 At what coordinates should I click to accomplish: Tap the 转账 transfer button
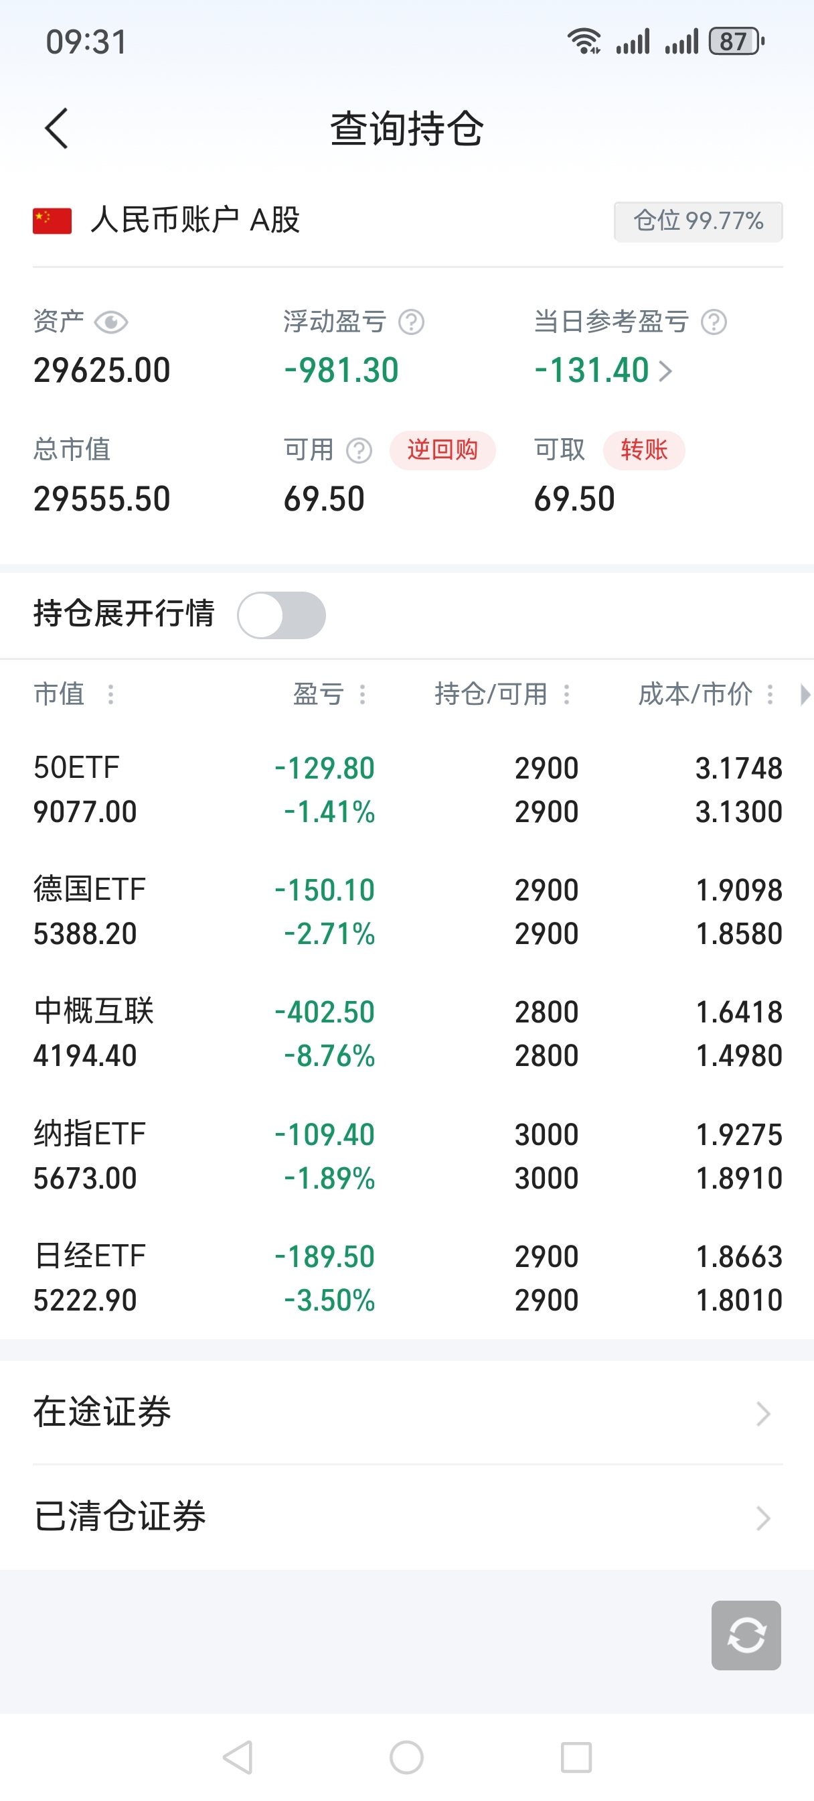(643, 451)
